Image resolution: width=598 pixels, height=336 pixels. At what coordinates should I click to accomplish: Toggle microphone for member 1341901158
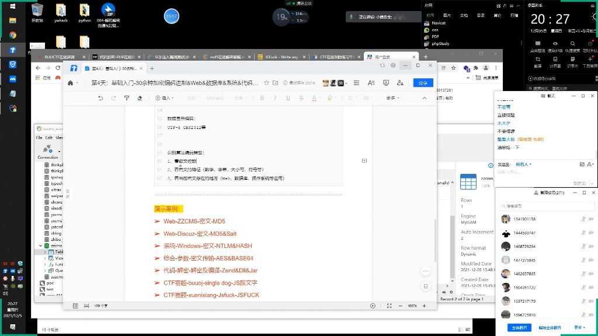coord(583,219)
